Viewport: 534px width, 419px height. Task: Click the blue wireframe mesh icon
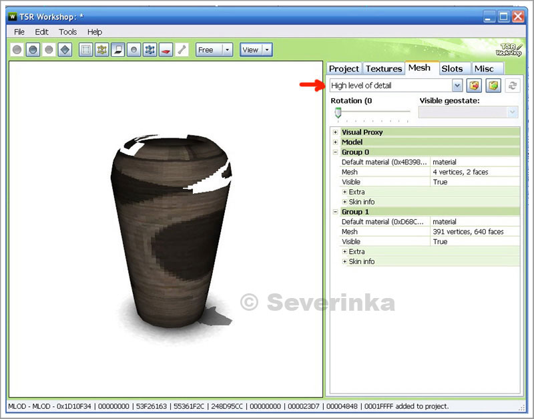pyautogui.click(x=150, y=50)
